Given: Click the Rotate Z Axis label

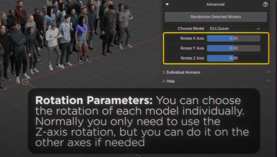Looking at the screenshot, I should [192, 58].
